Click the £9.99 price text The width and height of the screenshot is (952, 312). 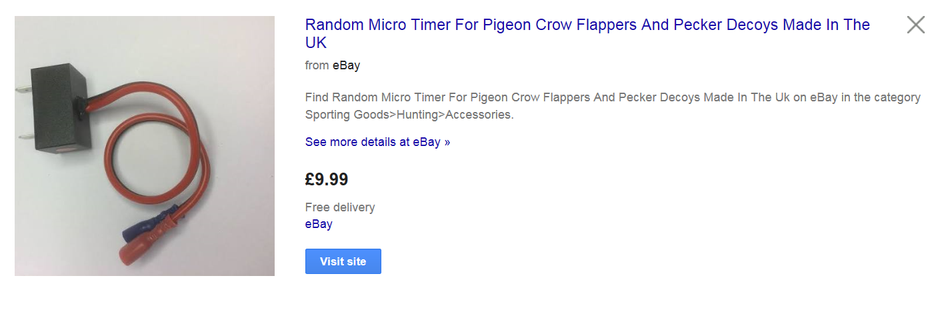point(327,179)
